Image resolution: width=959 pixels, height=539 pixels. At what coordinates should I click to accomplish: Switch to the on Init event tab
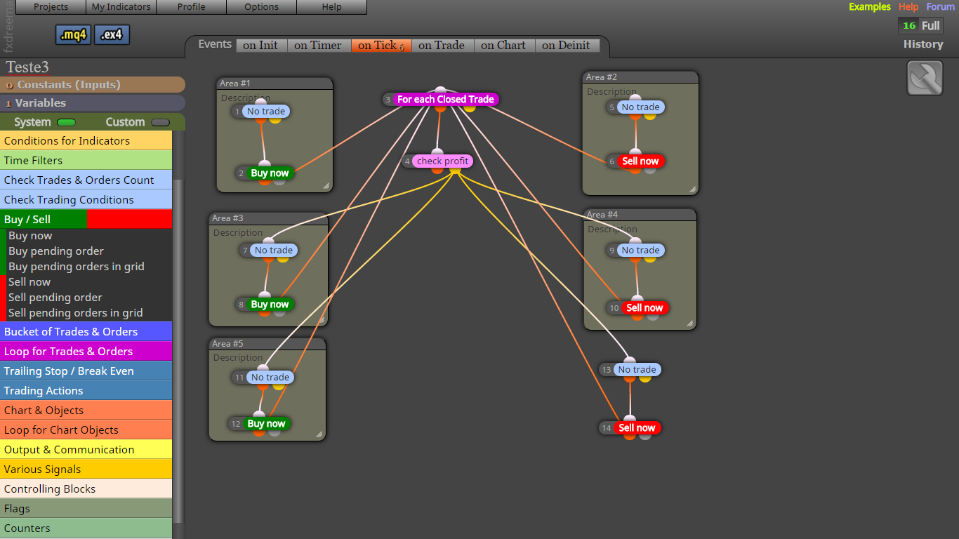[261, 46]
